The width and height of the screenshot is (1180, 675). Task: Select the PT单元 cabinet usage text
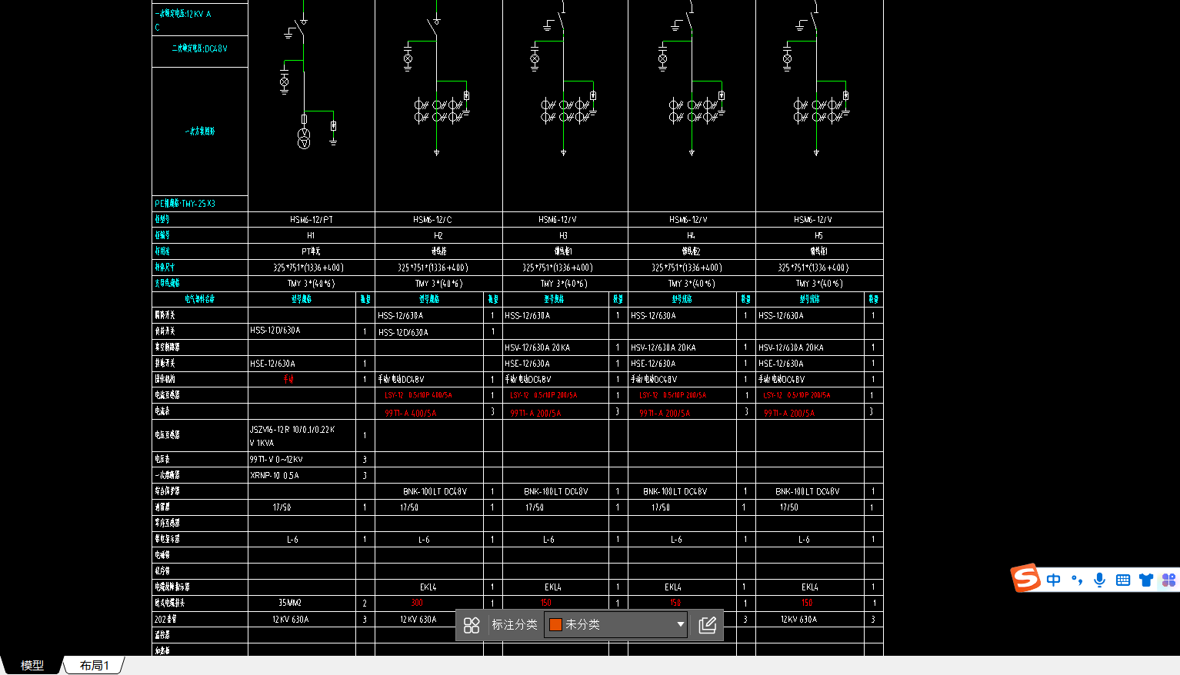[x=311, y=251]
